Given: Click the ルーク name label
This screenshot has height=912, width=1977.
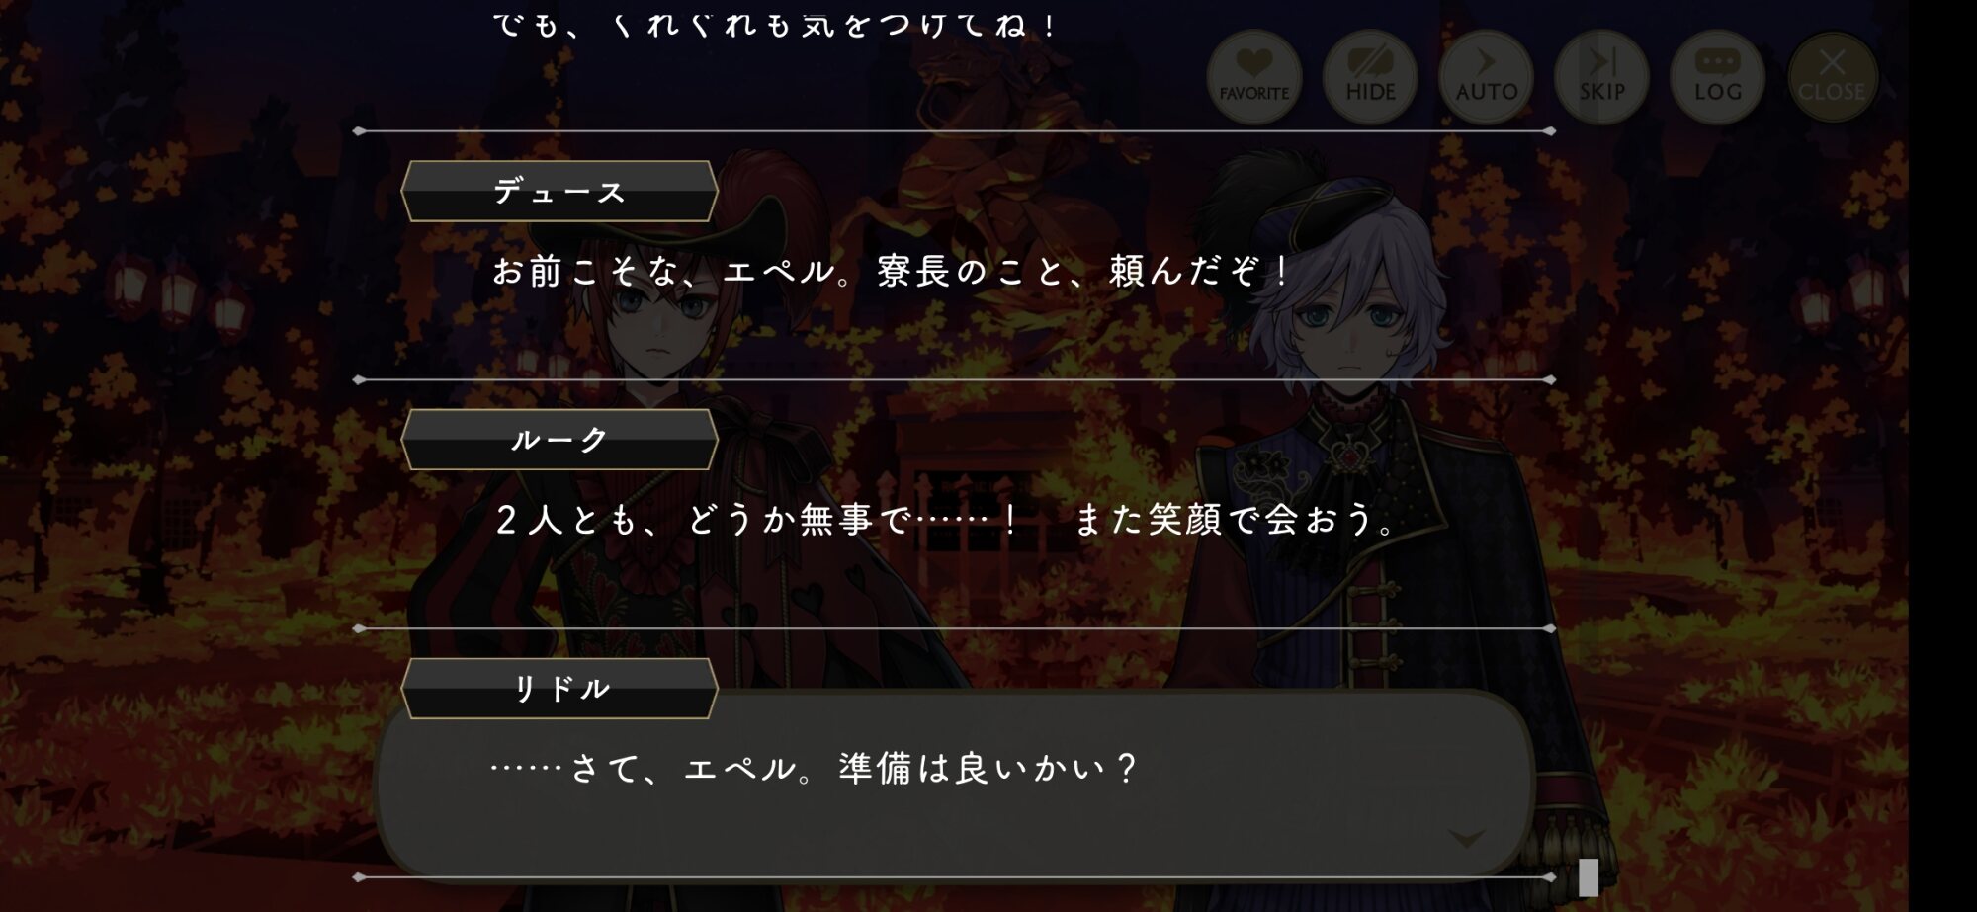Looking at the screenshot, I should tap(559, 440).
